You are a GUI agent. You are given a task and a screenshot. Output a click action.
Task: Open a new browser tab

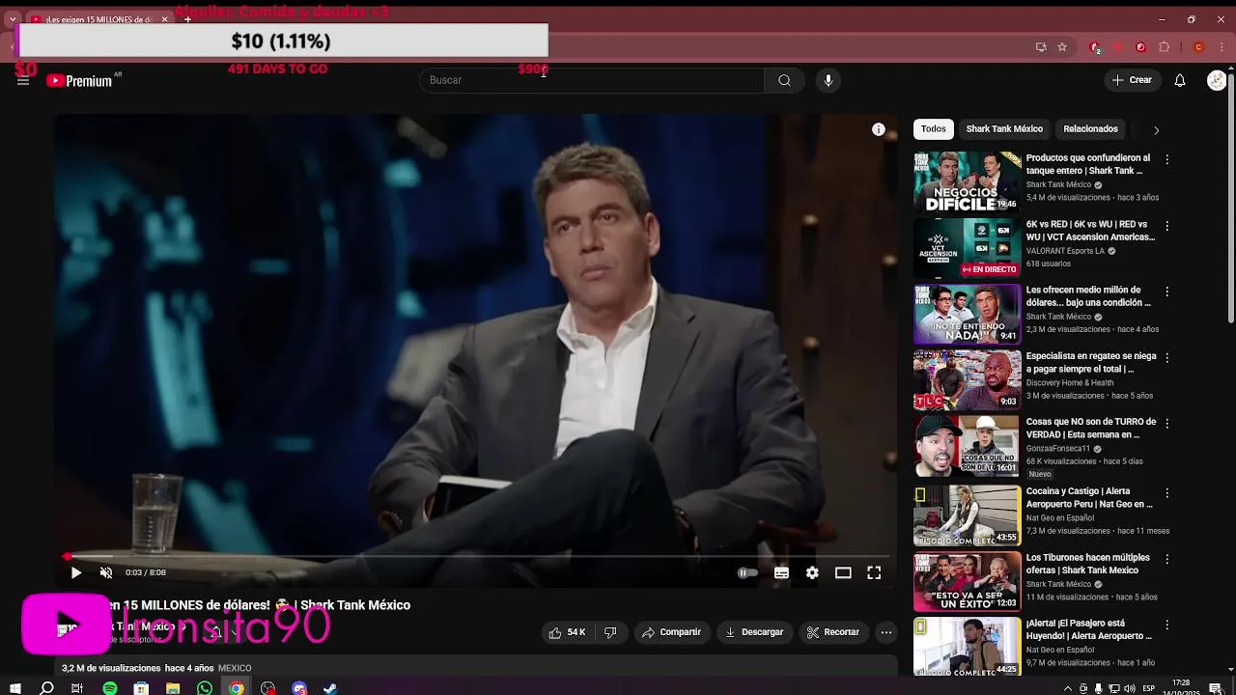[188, 19]
